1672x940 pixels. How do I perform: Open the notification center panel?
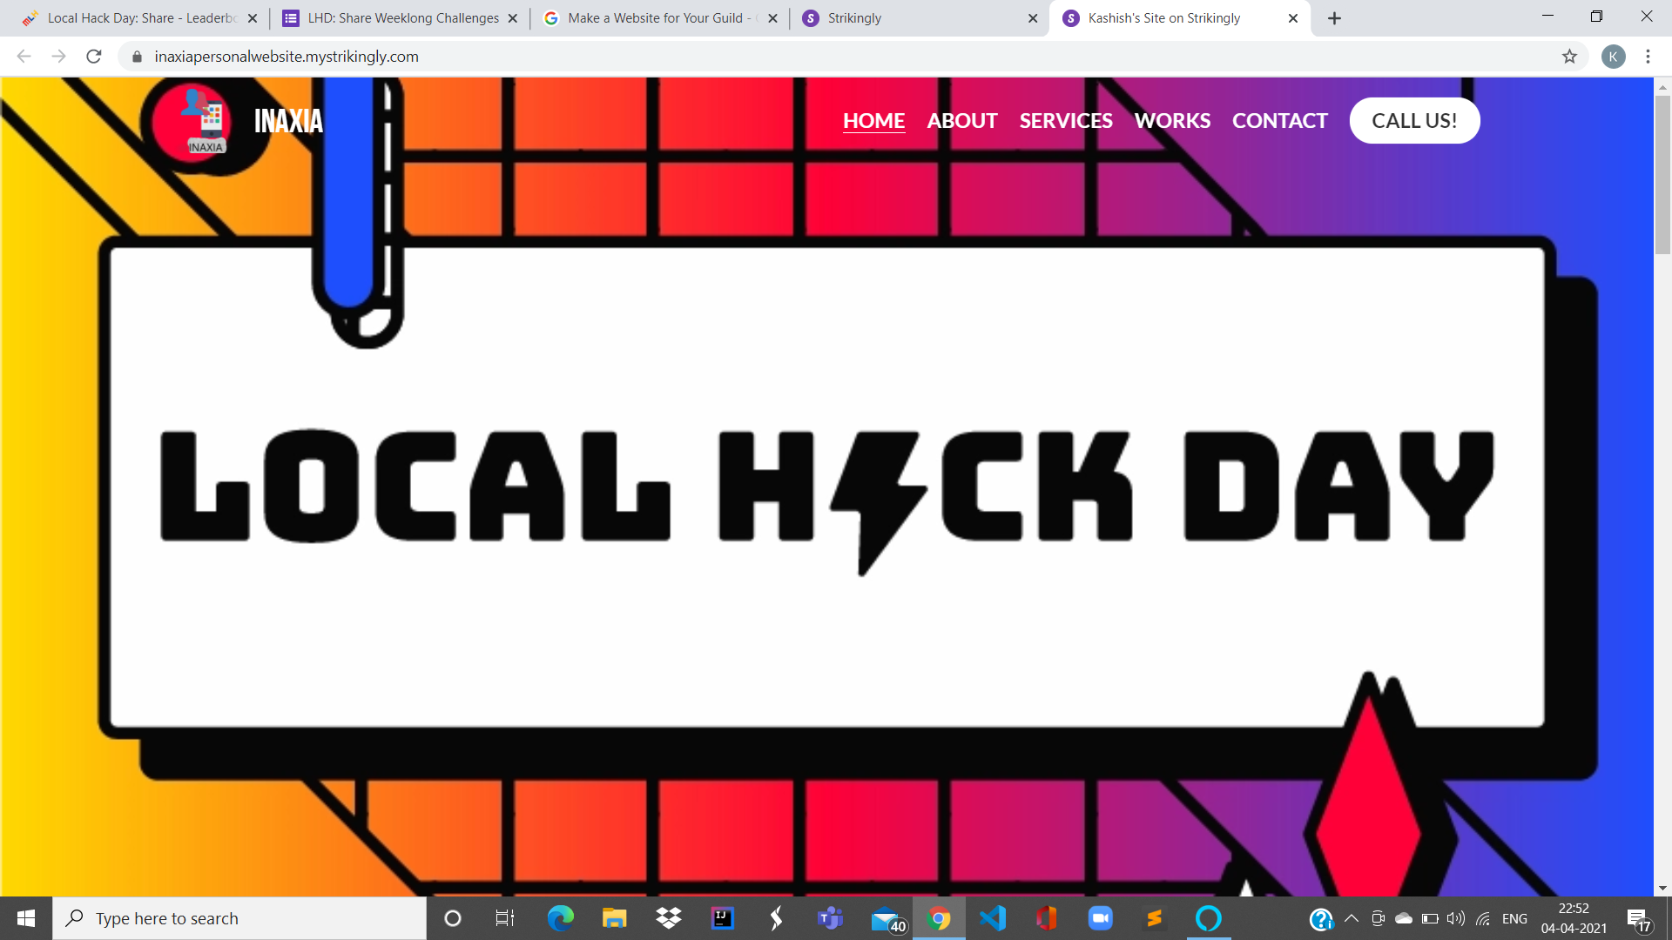tap(1638, 919)
